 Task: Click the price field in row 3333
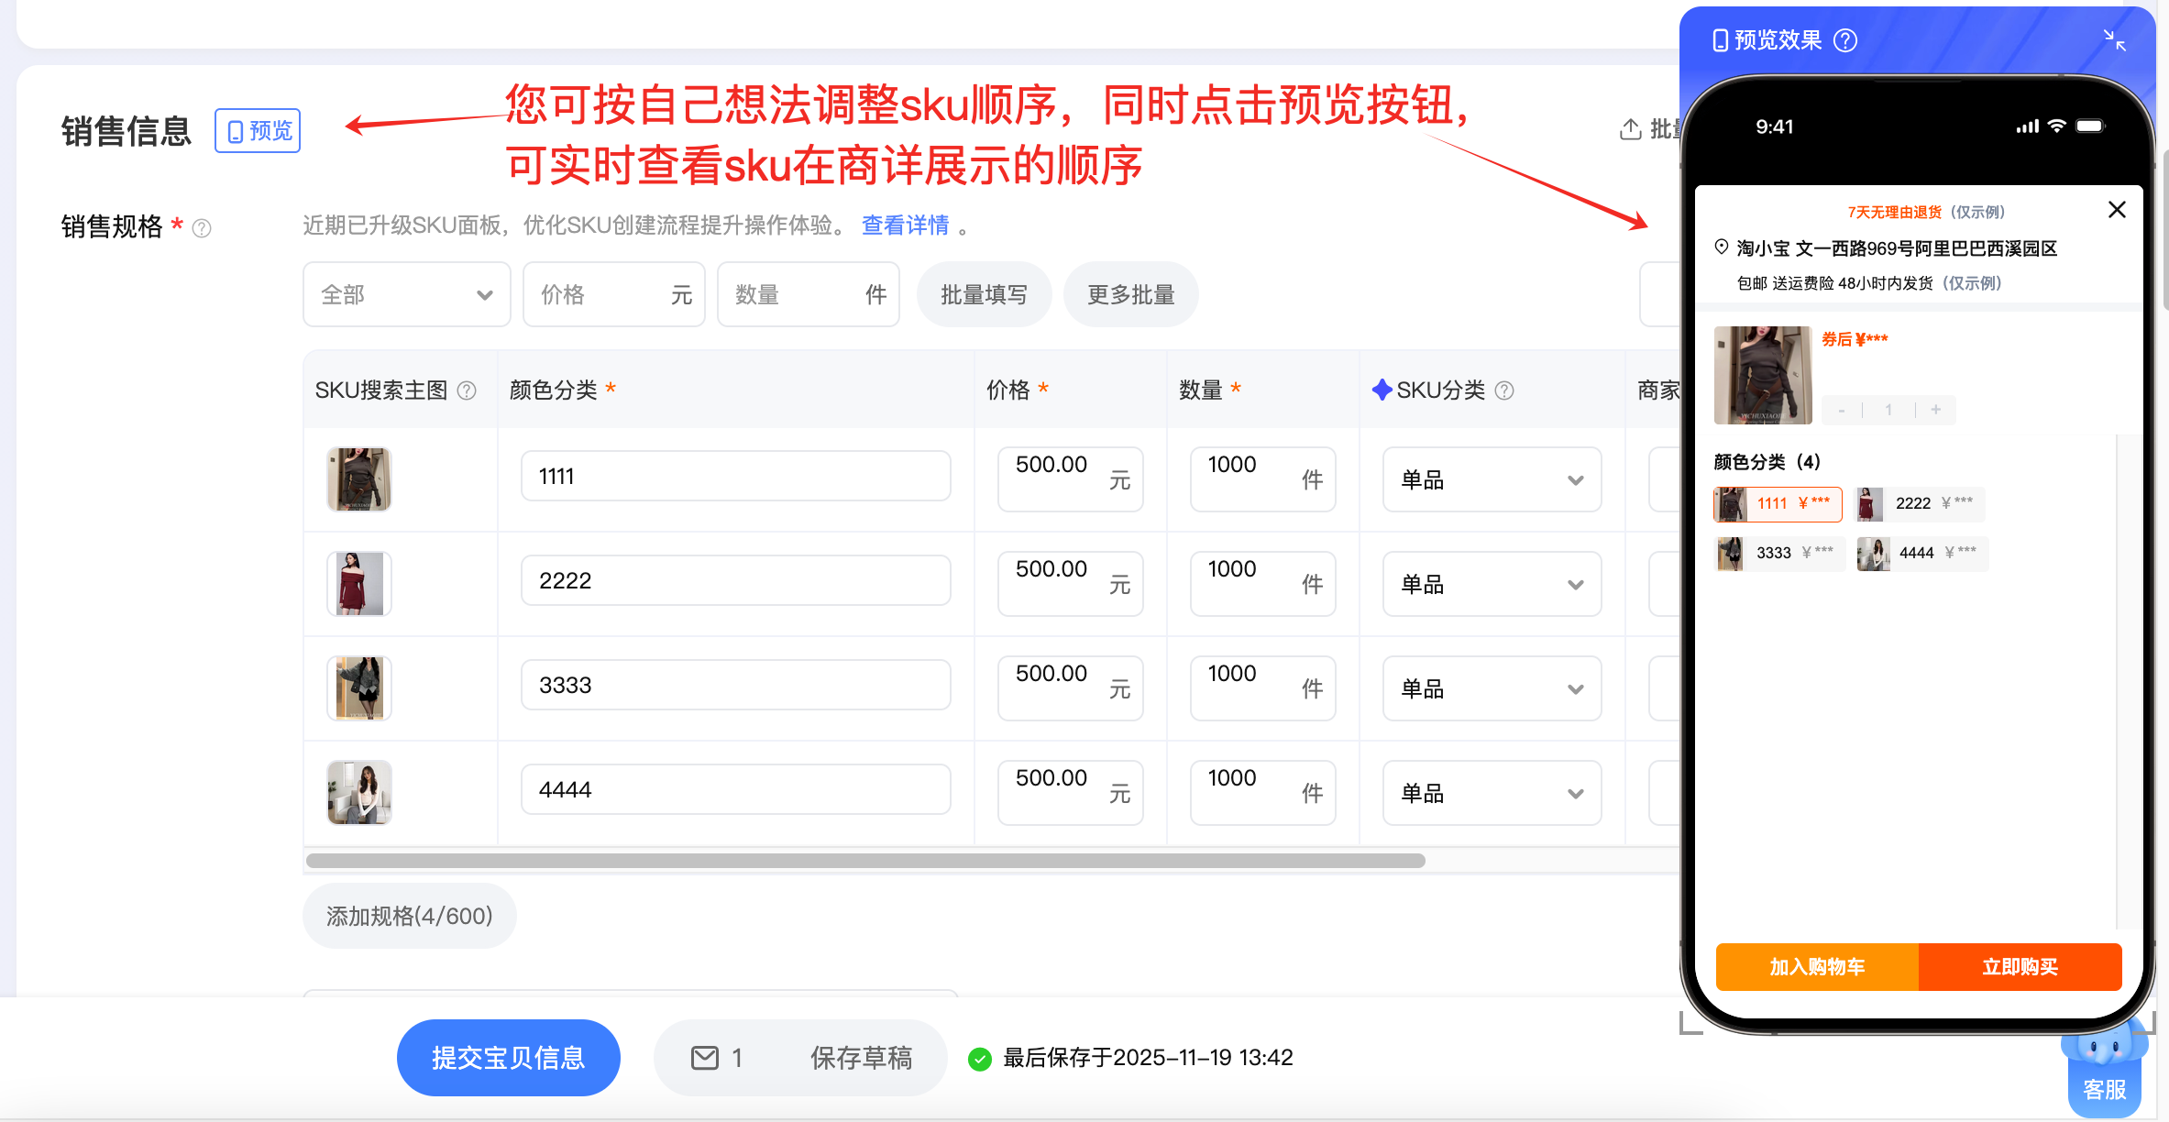pos(1070,687)
